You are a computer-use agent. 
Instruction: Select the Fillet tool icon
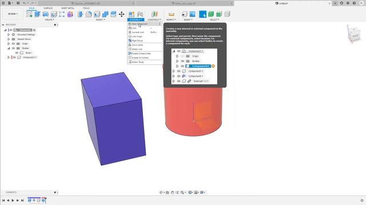pyautogui.click(x=89, y=14)
